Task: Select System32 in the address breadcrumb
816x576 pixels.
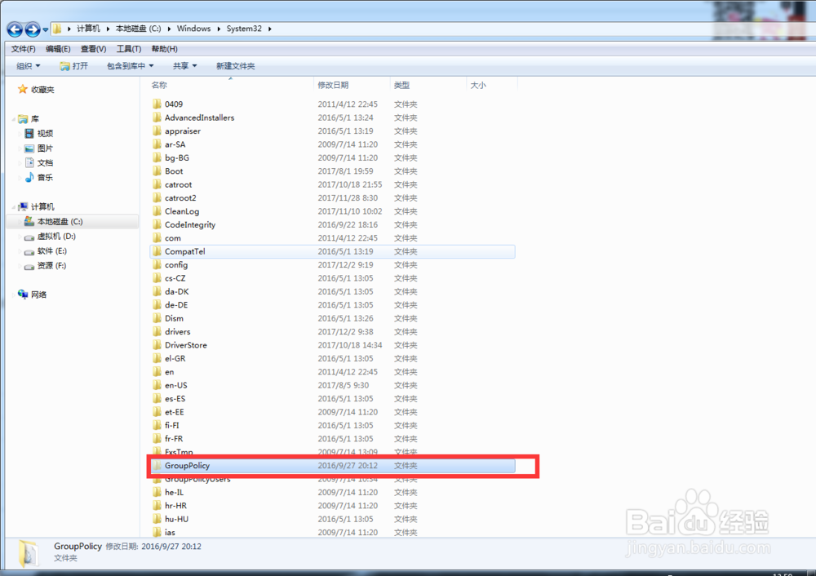Action: click(x=244, y=29)
